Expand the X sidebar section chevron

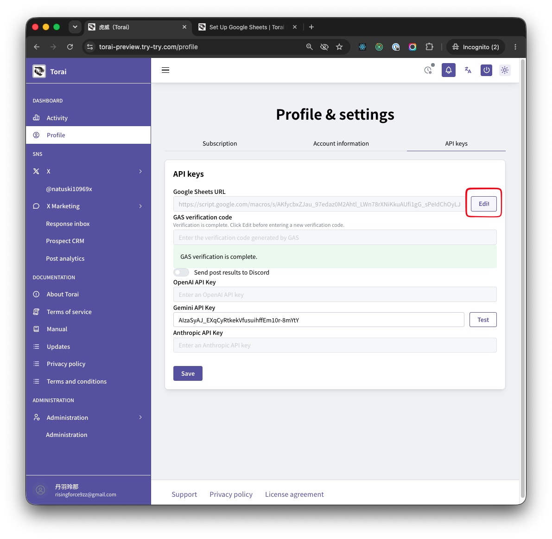tap(140, 171)
